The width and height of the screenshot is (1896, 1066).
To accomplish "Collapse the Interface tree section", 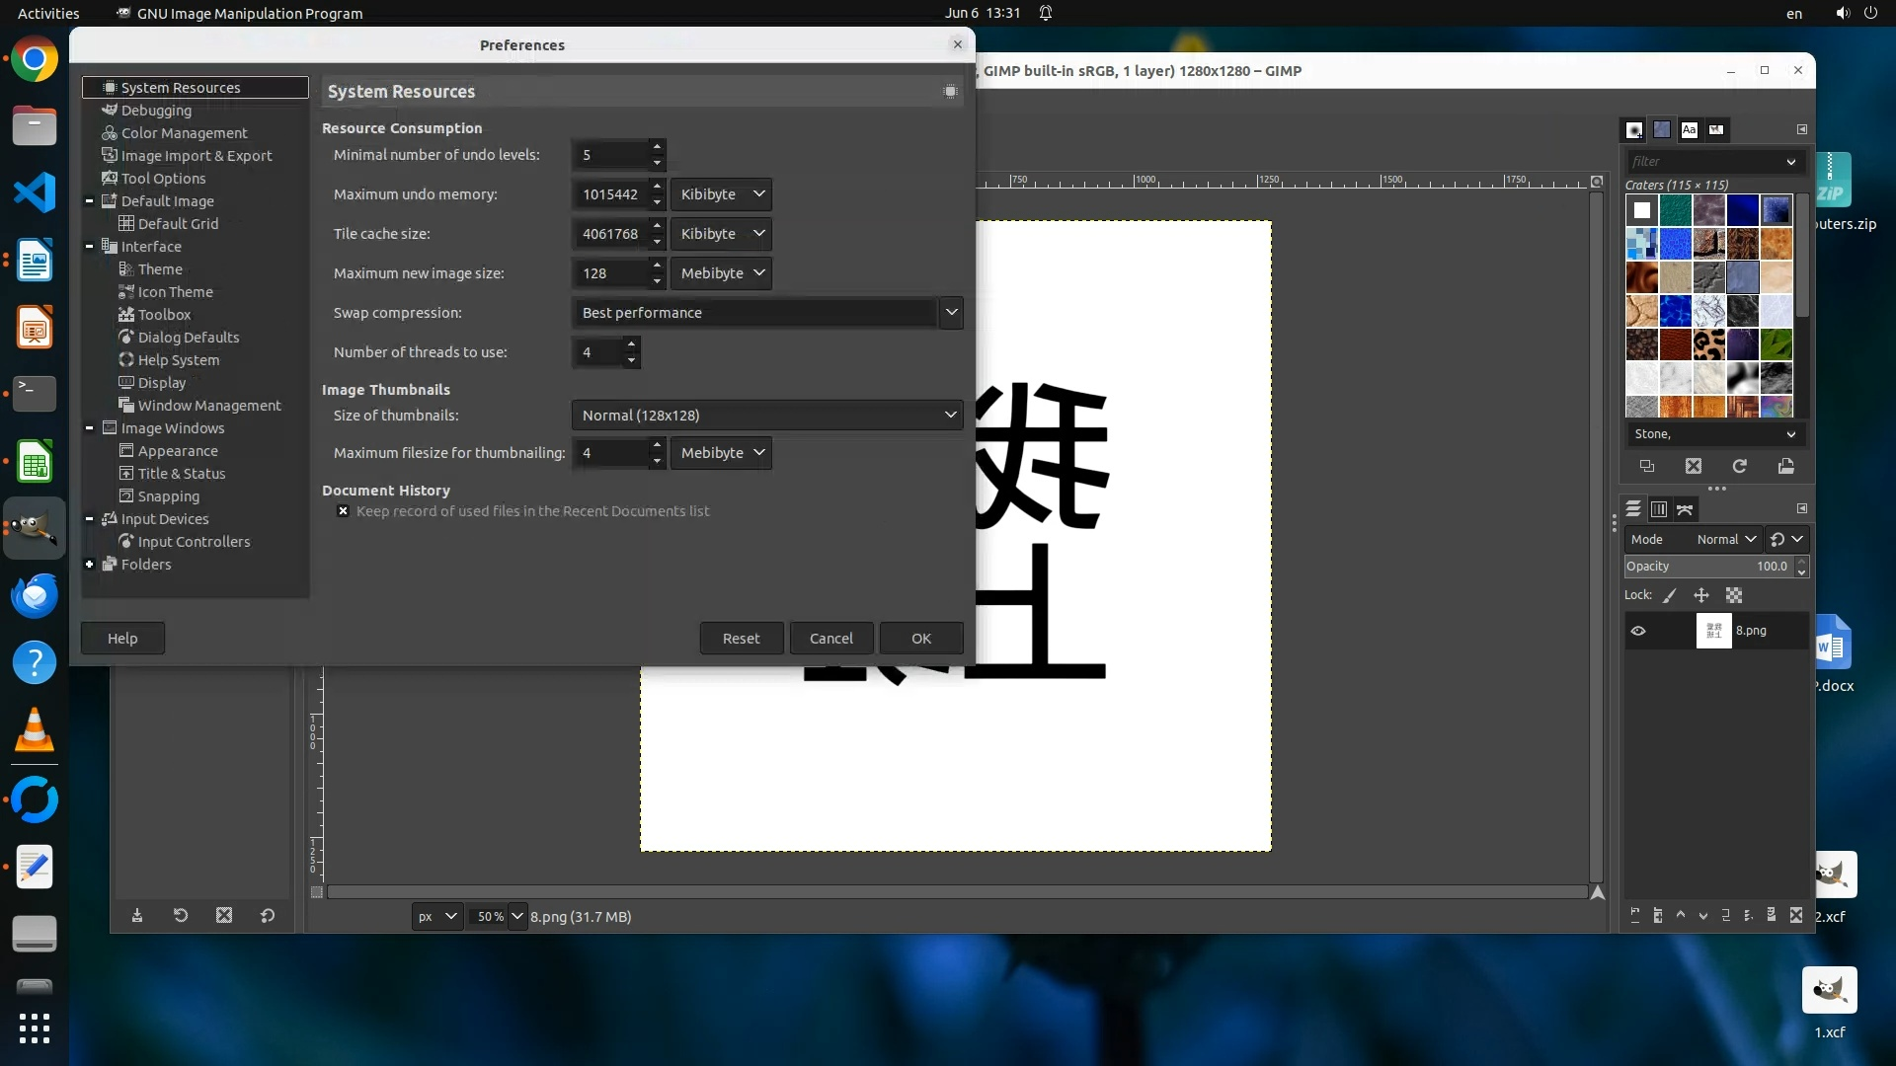I will tap(89, 247).
